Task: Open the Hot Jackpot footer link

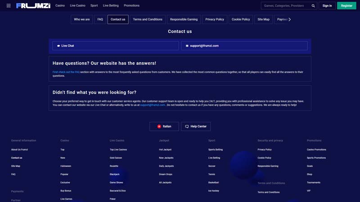Action: 165,149
